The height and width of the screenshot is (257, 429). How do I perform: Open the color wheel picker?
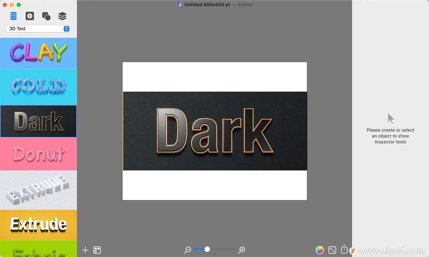point(320,250)
